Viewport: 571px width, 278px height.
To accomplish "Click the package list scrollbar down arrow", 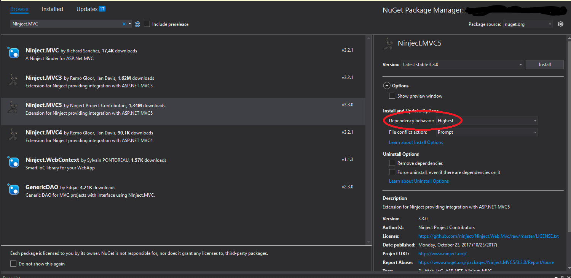I will pyautogui.click(x=368, y=242).
